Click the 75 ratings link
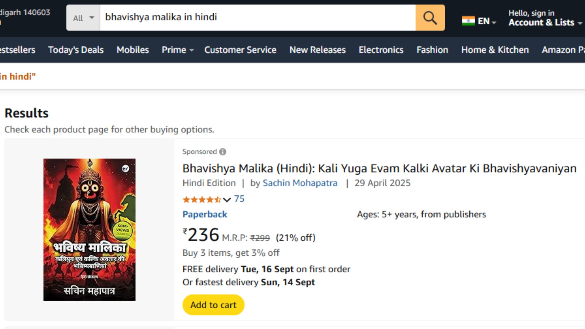Screen dimensions: 585x329 pos(238,199)
